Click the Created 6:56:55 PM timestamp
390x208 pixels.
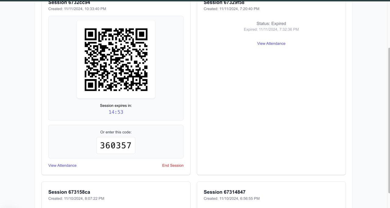[232, 199]
